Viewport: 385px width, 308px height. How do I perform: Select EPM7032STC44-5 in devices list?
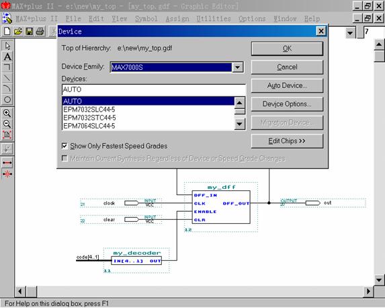(x=148, y=118)
